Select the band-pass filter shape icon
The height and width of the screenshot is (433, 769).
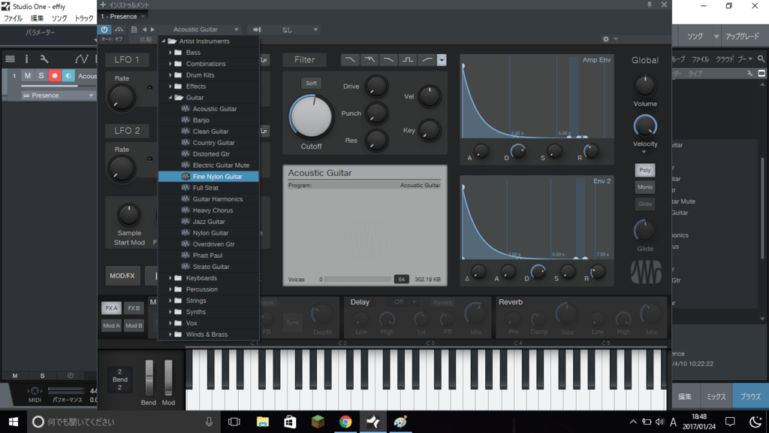pos(408,59)
